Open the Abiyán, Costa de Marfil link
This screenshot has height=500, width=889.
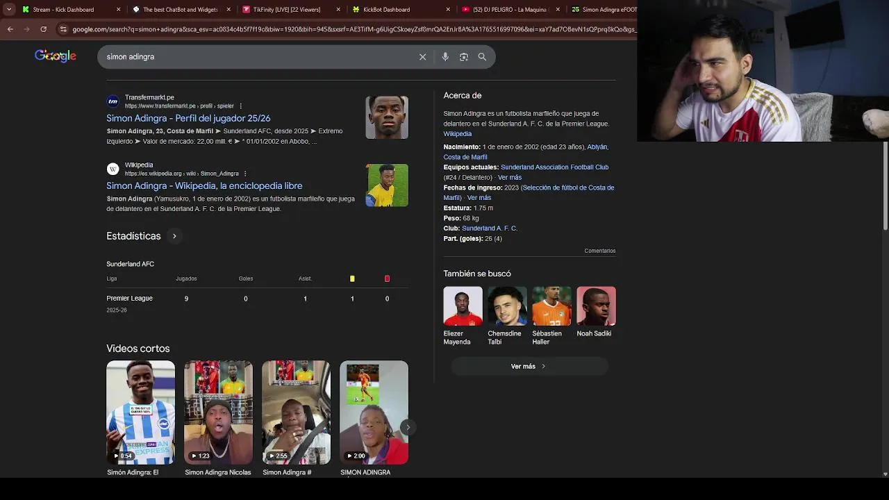[526, 152]
